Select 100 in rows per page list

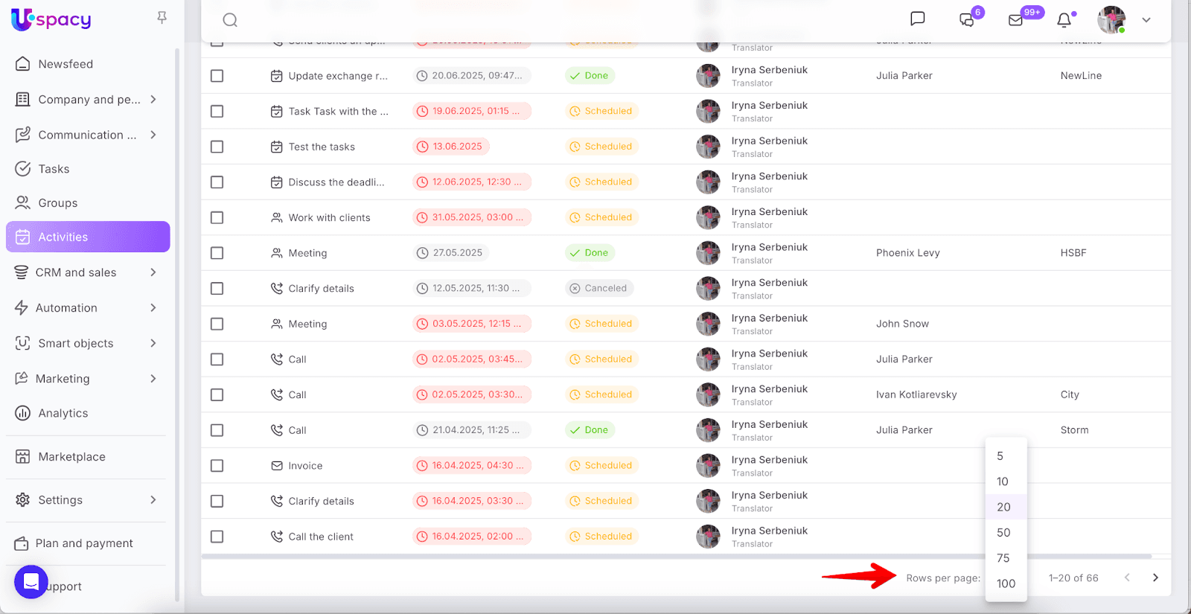tap(1006, 583)
